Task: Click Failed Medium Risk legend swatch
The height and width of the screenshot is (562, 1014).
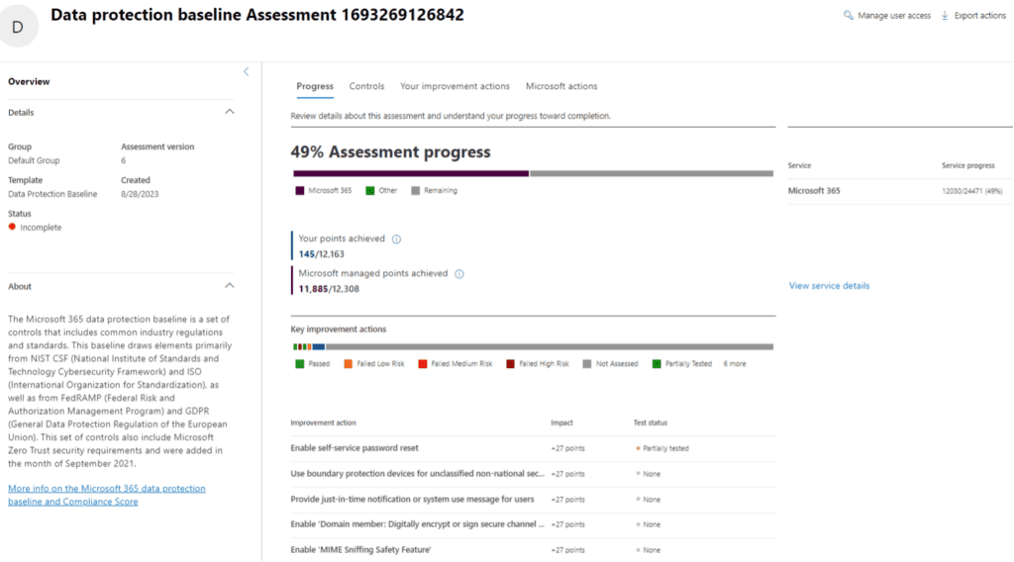Action: click(x=422, y=364)
